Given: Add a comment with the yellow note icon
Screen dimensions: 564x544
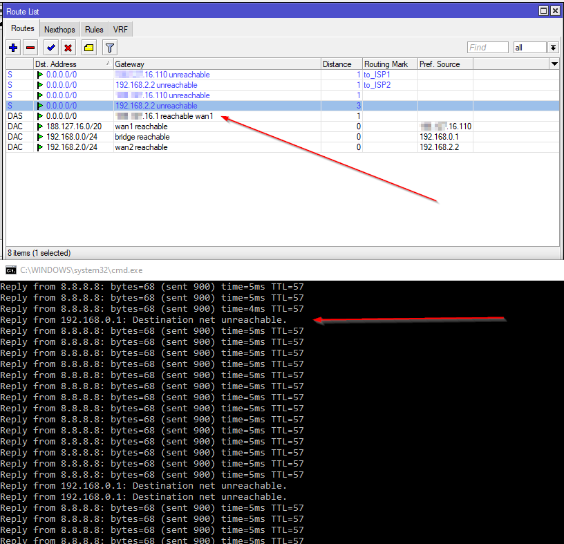Looking at the screenshot, I should pos(89,48).
